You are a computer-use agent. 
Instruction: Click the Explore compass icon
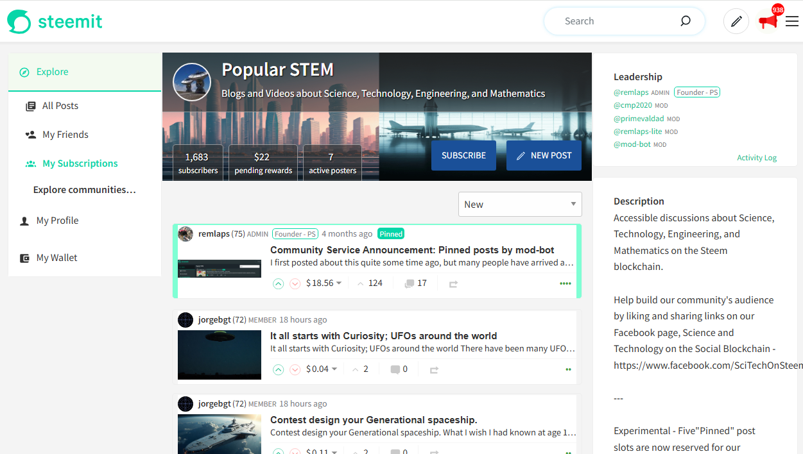(x=24, y=72)
